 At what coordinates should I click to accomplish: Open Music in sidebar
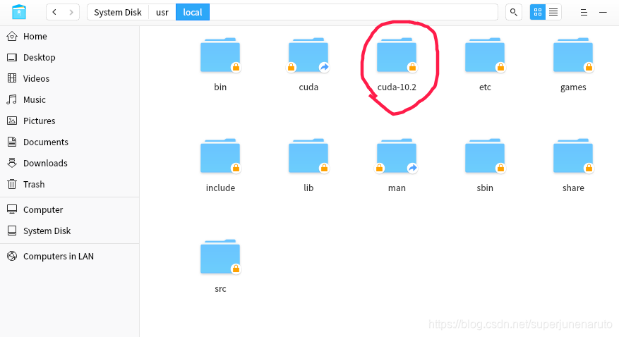coord(69,99)
